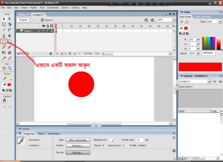The width and height of the screenshot is (223, 162).
Task: Select the Brush tool
Action: pos(10,47)
